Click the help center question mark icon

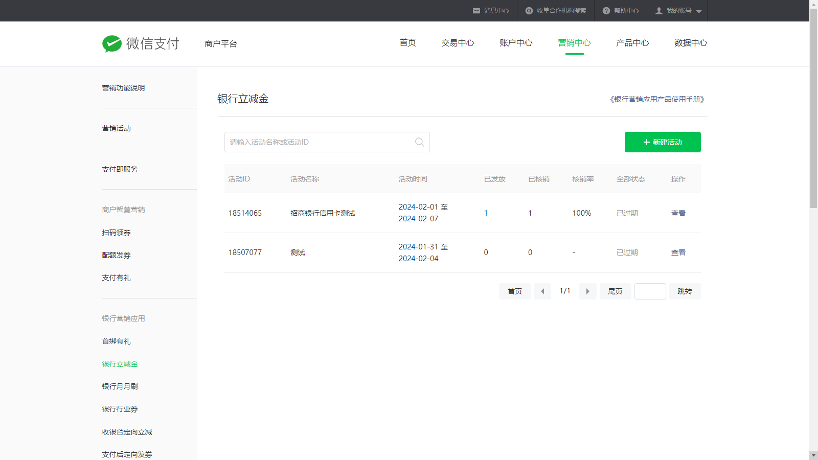pos(606,11)
